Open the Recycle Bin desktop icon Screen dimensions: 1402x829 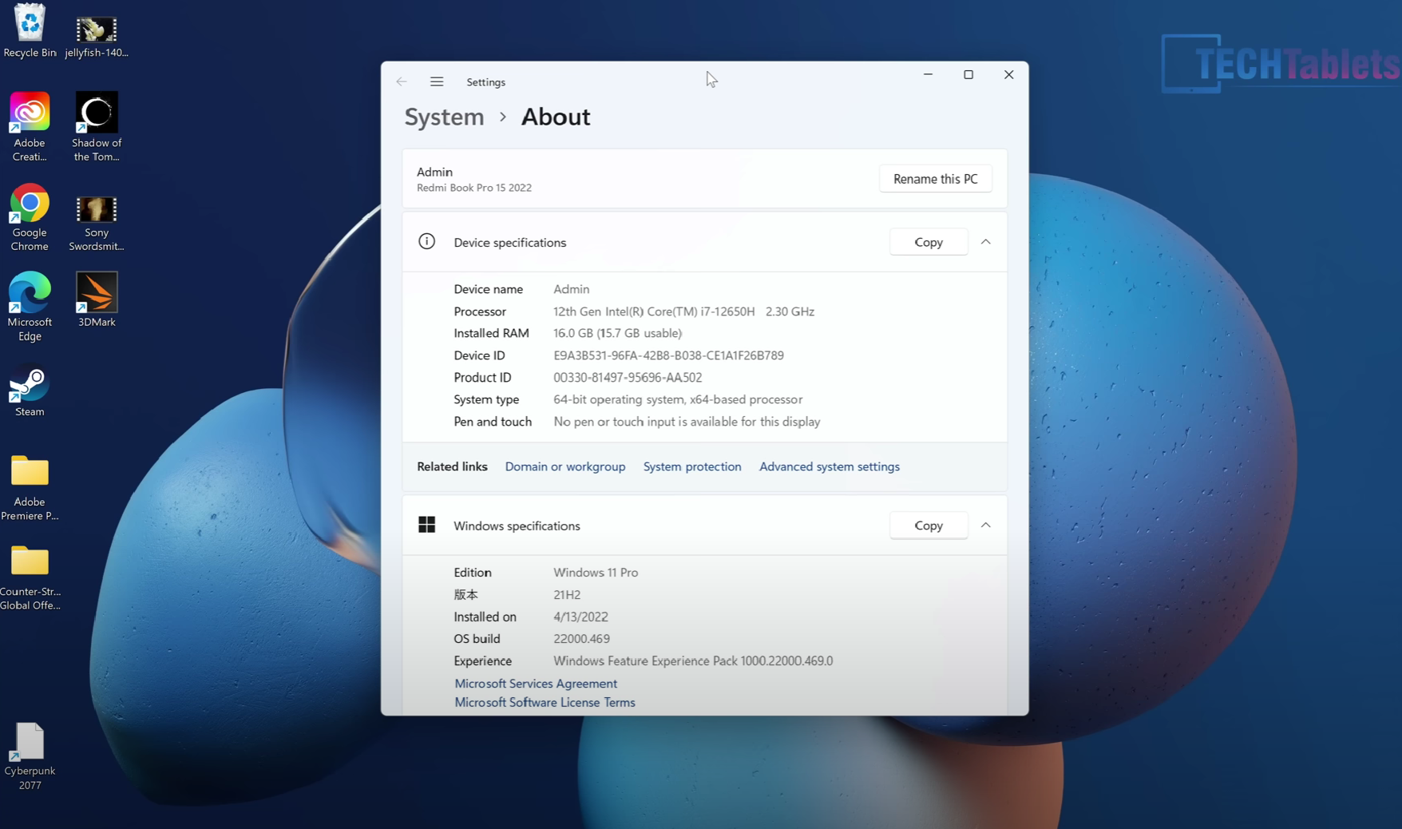pos(30,27)
